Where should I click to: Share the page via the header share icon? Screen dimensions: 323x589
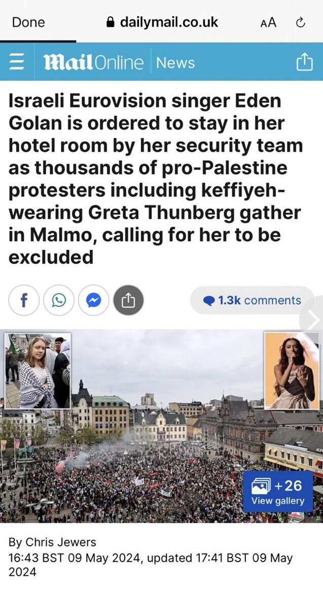305,62
